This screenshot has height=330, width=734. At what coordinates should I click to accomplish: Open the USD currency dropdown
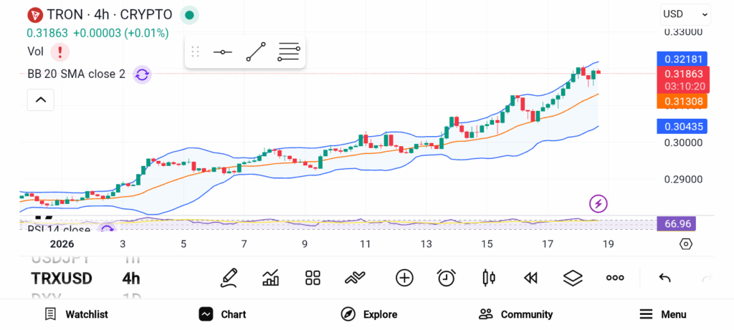point(685,14)
